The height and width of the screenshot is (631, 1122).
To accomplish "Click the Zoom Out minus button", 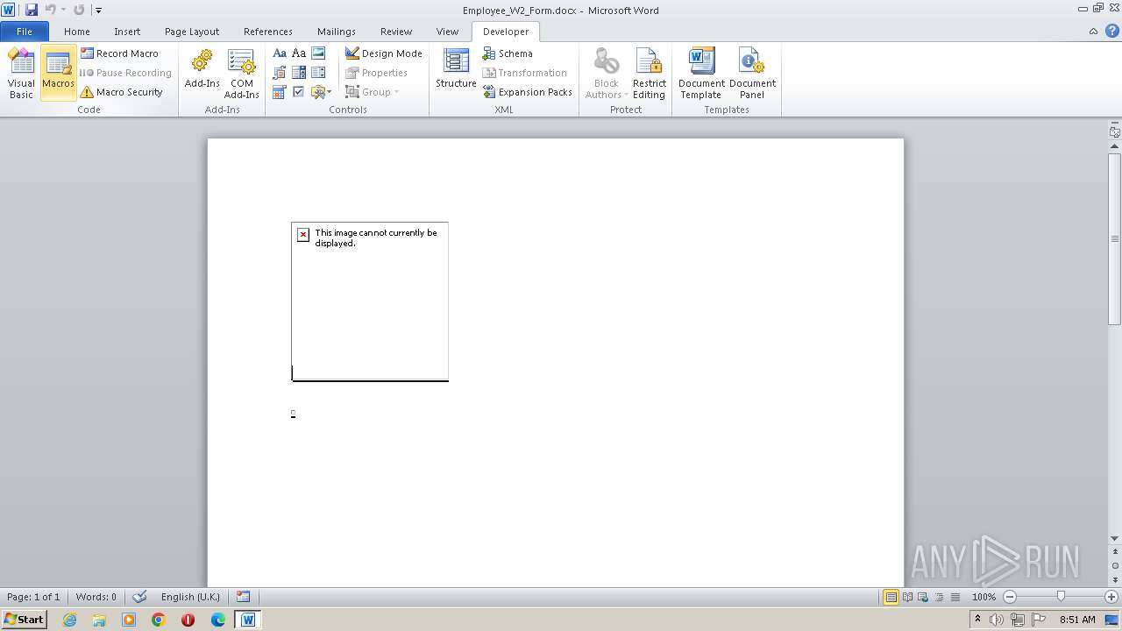I will pos(1010,597).
